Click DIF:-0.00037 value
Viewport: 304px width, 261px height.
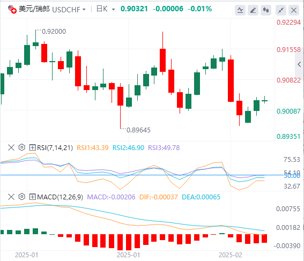159,197
